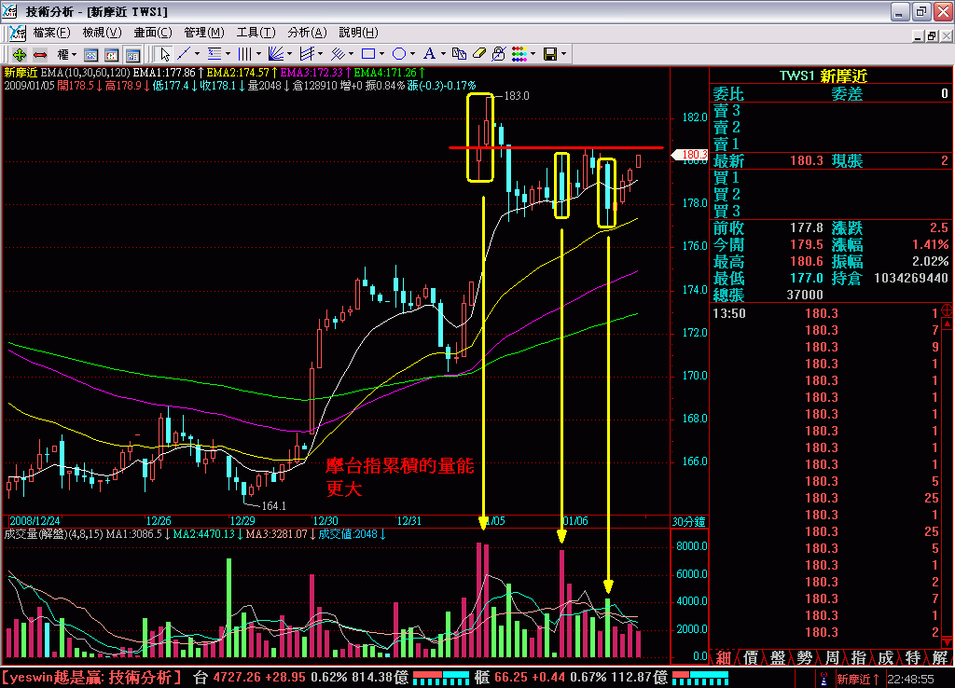955x688 pixels.
Task: Click the 新摩近 EMA(10,30,60,120) indicator label
Action: tap(67, 73)
